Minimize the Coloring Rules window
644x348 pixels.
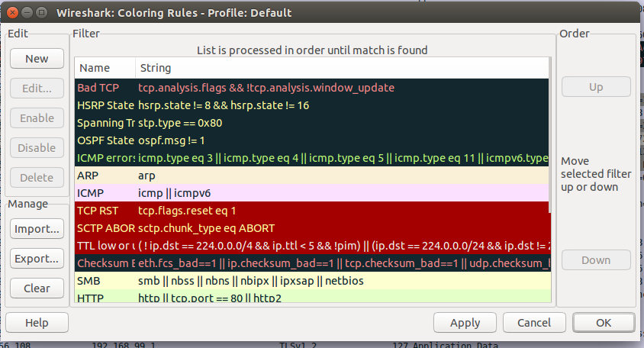tap(27, 12)
